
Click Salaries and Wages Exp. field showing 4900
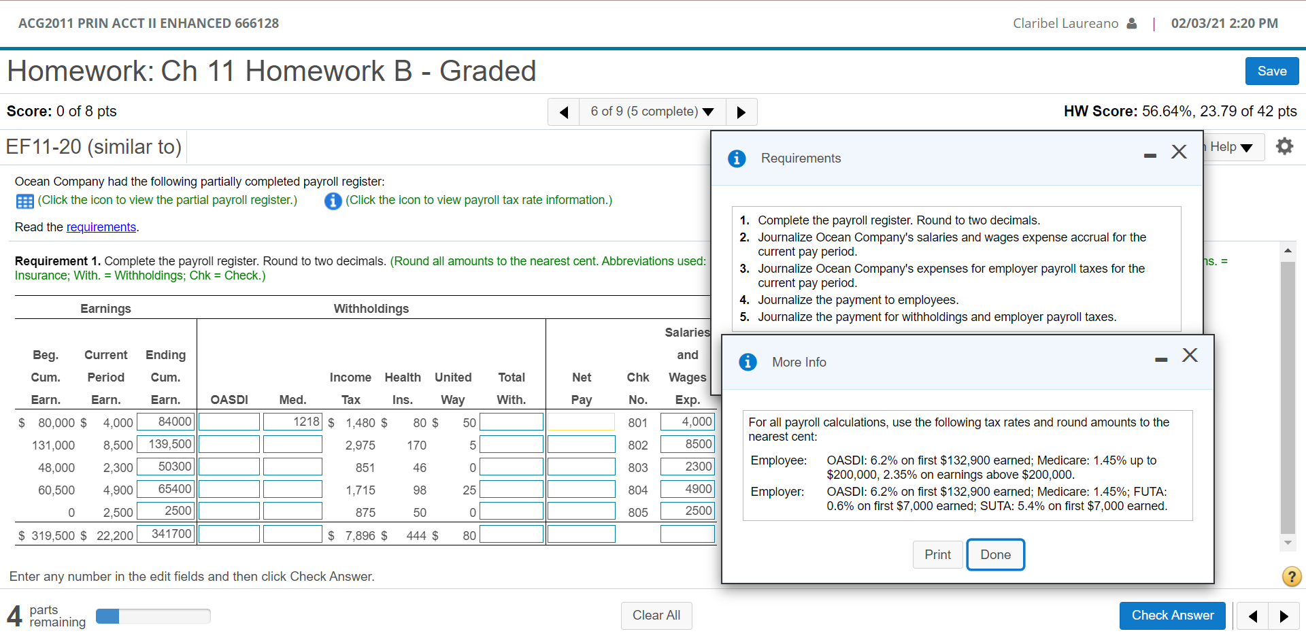pyautogui.click(x=688, y=490)
